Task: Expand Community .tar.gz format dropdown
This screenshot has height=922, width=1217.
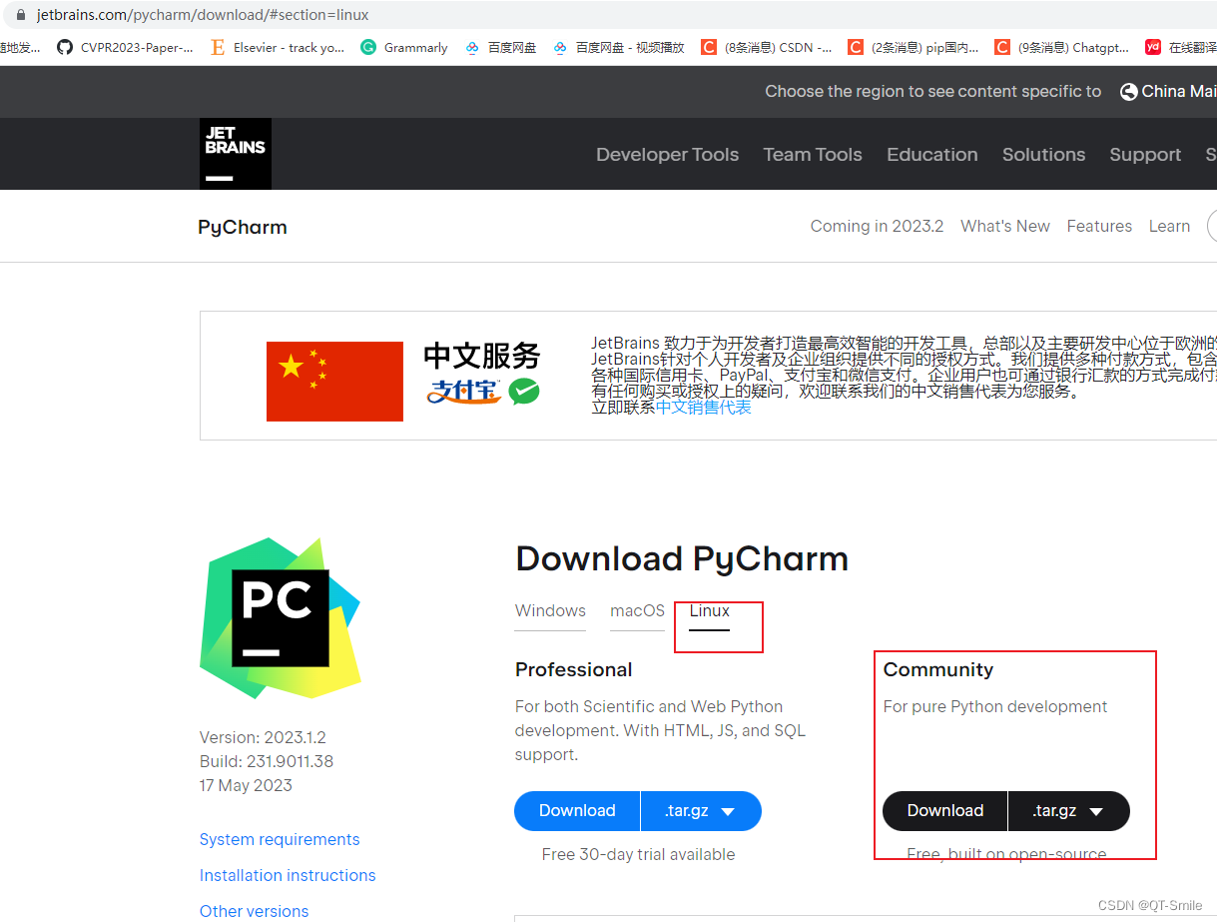Action: tap(1069, 811)
